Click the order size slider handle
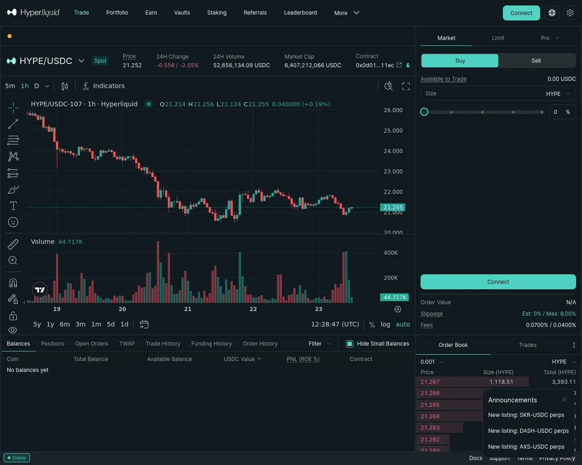 tap(424, 112)
